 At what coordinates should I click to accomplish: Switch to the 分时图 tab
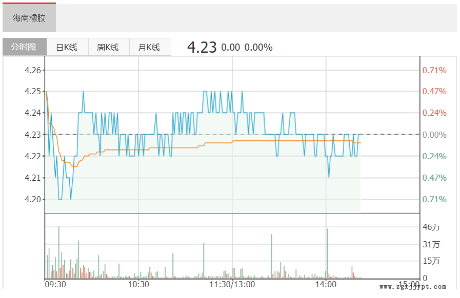25,47
